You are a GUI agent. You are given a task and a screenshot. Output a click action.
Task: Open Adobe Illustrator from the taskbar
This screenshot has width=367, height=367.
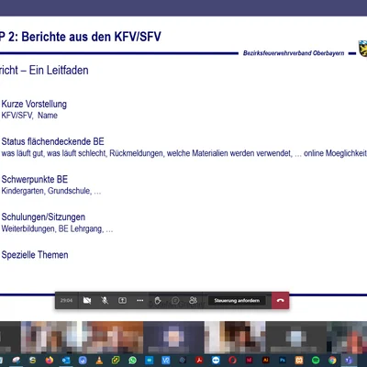coord(266,361)
